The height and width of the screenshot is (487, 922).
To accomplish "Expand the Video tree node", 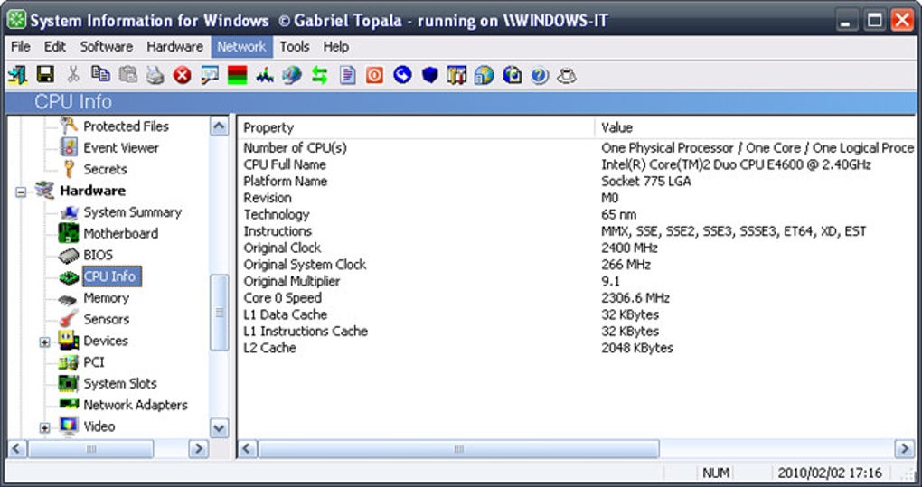I will point(44,427).
